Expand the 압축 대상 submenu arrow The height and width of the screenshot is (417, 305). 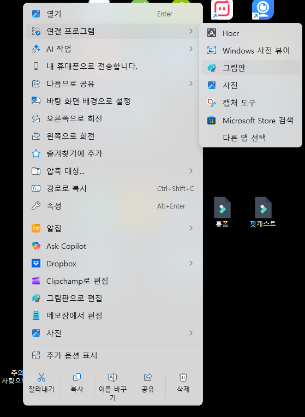click(x=191, y=171)
